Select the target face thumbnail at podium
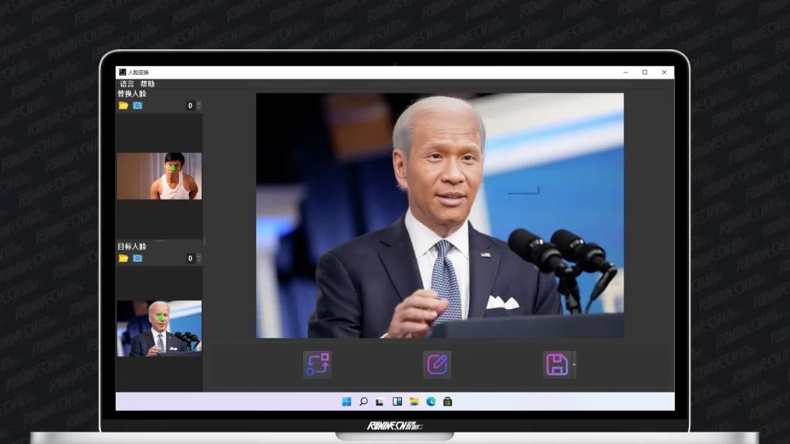This screenshot has width=790, height=444. click(159, 328)
